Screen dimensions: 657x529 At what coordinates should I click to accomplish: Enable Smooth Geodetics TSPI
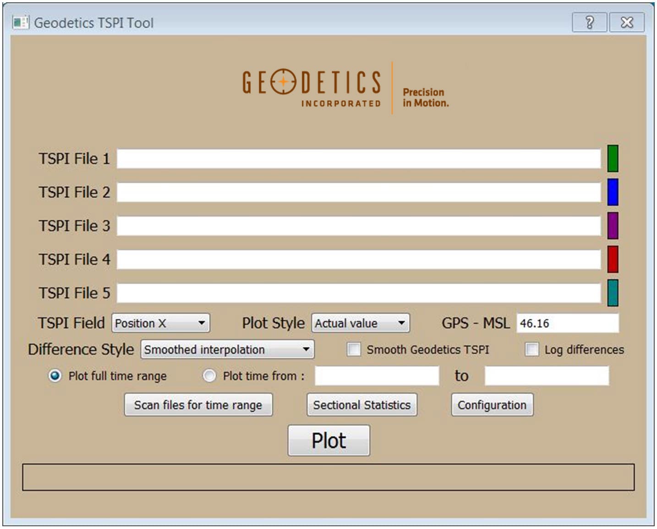click(x=353, y=349)
